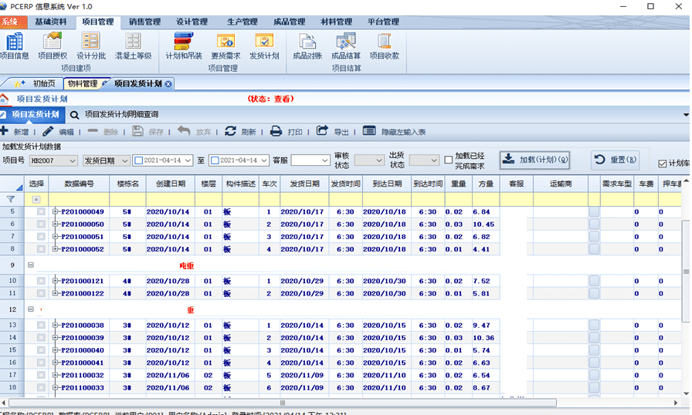
Task: Collapse the group at row 12
Action: pos(31,309)
